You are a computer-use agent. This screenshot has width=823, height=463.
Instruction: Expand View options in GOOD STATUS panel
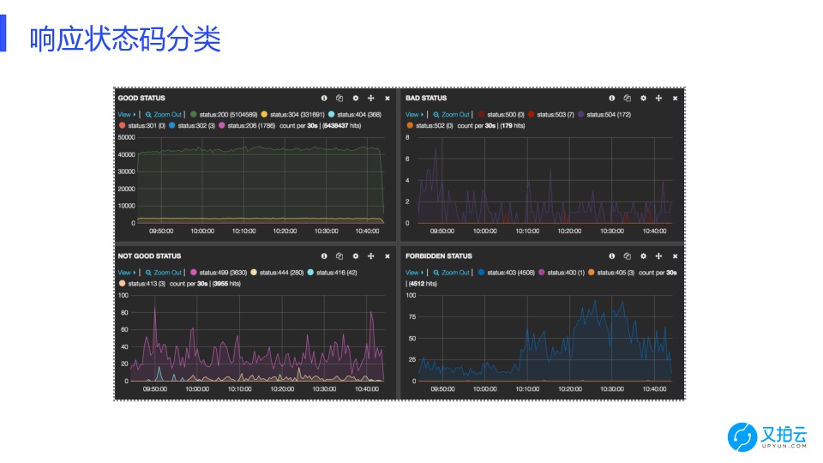(127, 114)
